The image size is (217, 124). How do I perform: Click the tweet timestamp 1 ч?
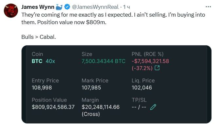tap(126, 7)
